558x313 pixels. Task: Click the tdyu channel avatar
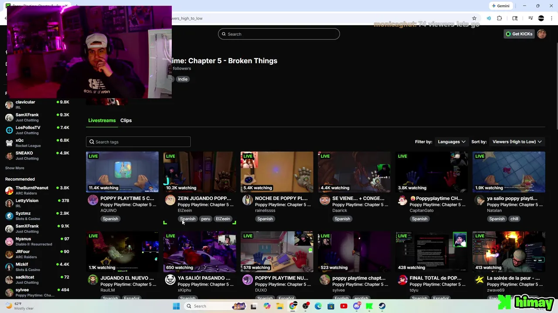(402, 280)
